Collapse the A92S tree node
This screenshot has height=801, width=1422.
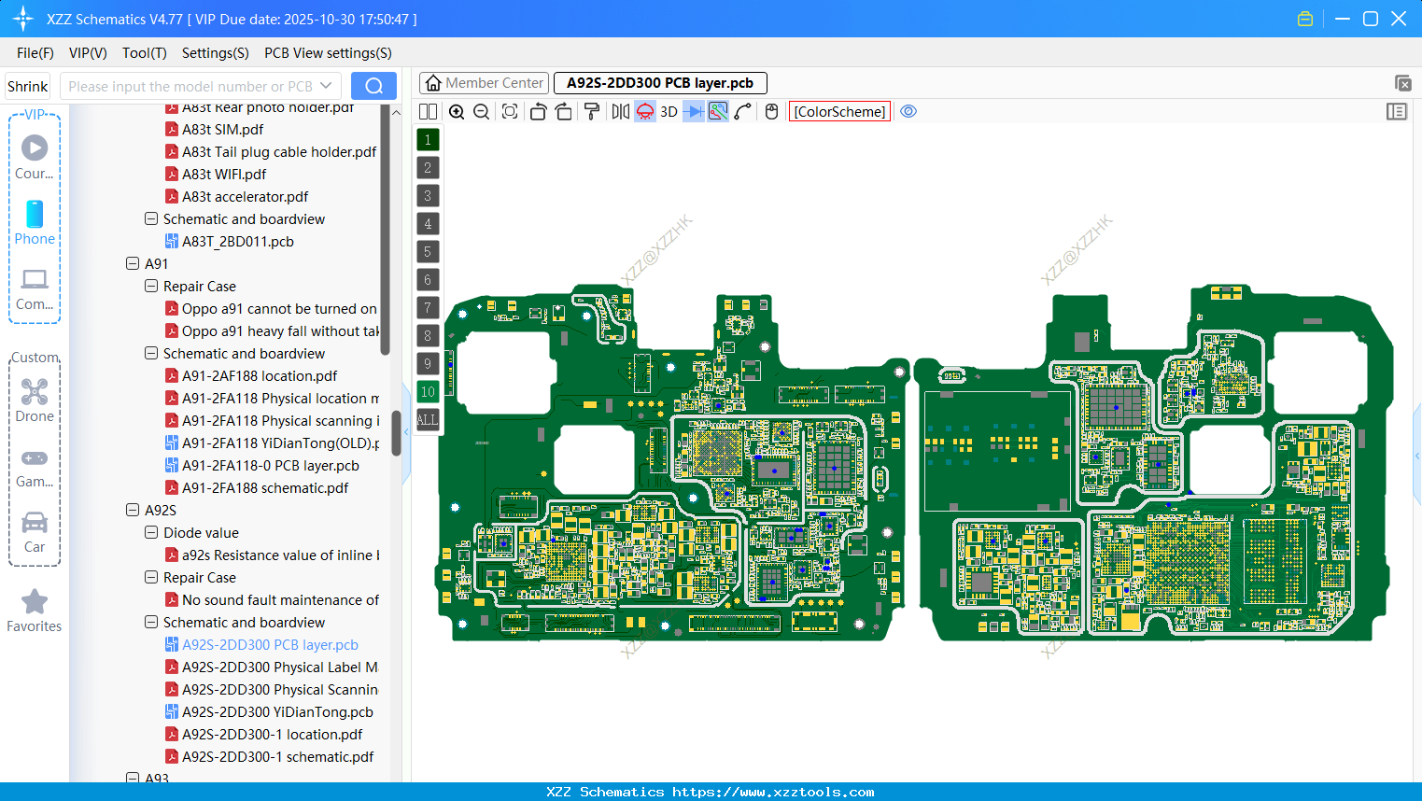pos(133,510)
